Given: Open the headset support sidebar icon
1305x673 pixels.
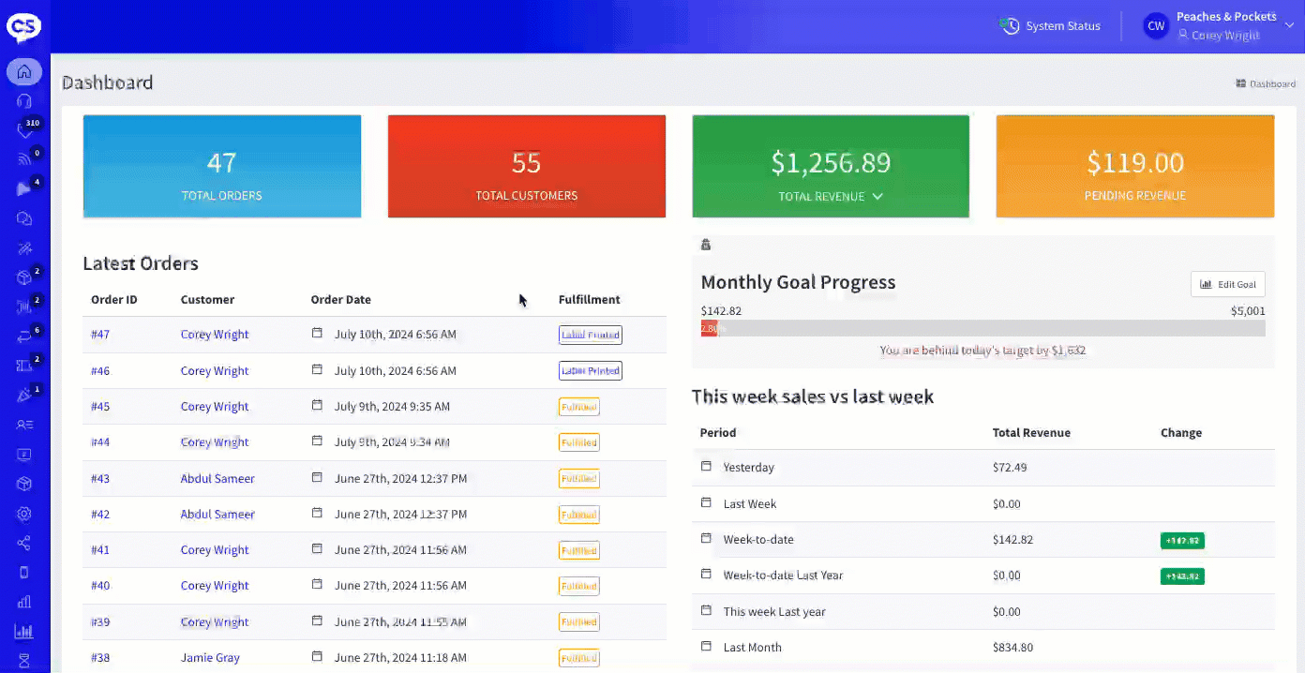Looking at the screenshot, I should (24, 101).
